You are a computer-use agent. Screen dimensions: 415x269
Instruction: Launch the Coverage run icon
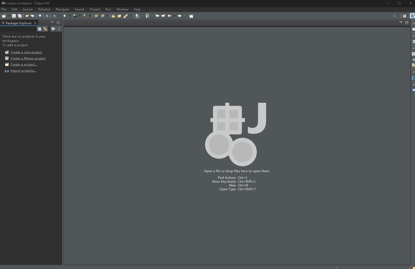75,16
